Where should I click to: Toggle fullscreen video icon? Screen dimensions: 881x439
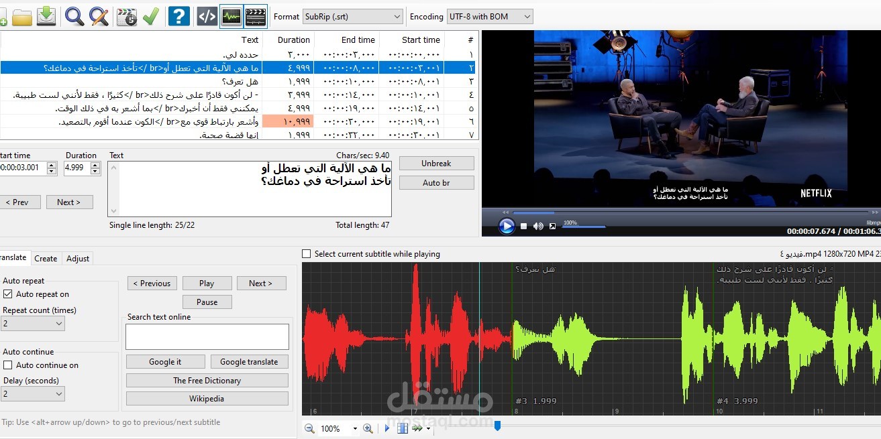tap(552, 227)
